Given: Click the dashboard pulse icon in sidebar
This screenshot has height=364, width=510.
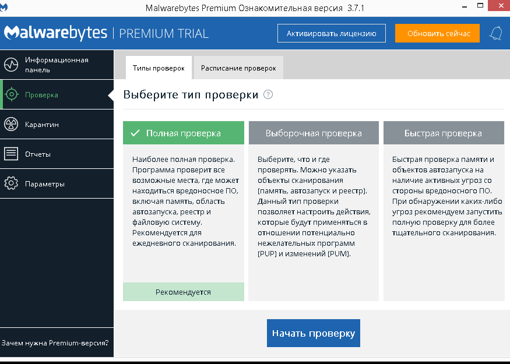Looking at the screenshot, I should (x=11, y=65).
